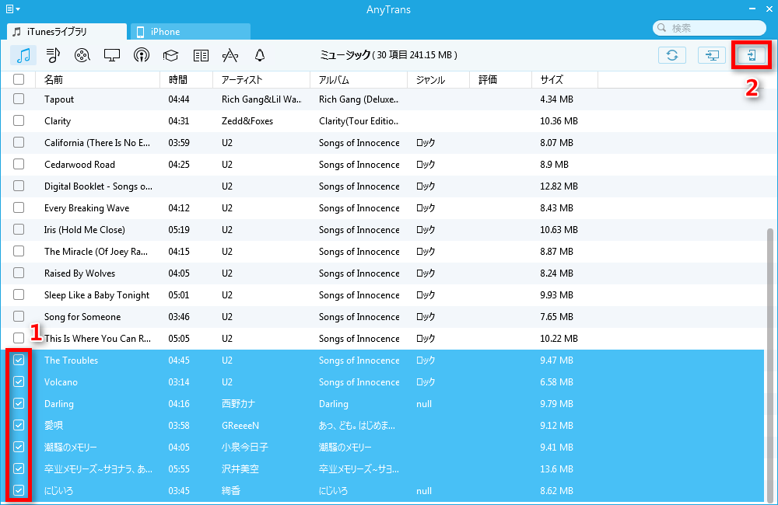
Task: Check the Clarity checkbox
Action: click(x=19, y=120)
